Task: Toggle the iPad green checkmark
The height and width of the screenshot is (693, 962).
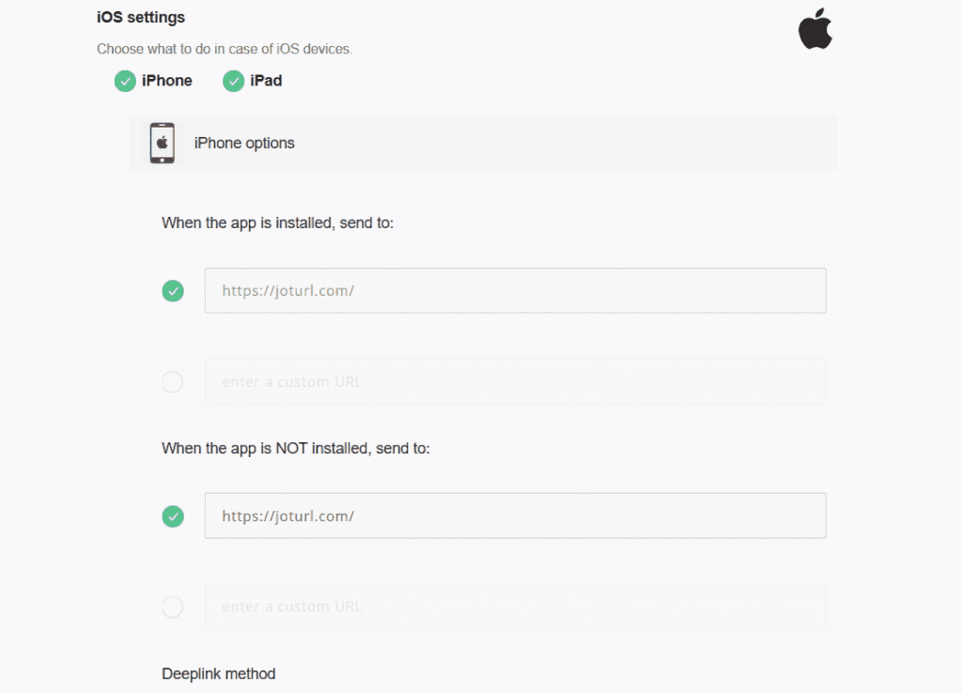Action: (x=233, y=81)
